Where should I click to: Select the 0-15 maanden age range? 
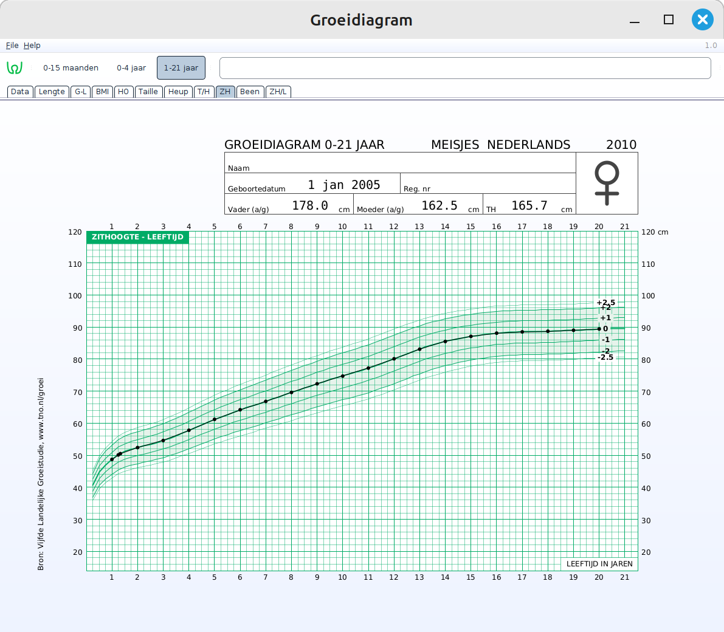(71, 68)
